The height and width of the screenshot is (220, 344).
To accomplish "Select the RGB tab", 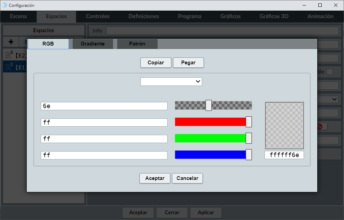I will 48,44.
